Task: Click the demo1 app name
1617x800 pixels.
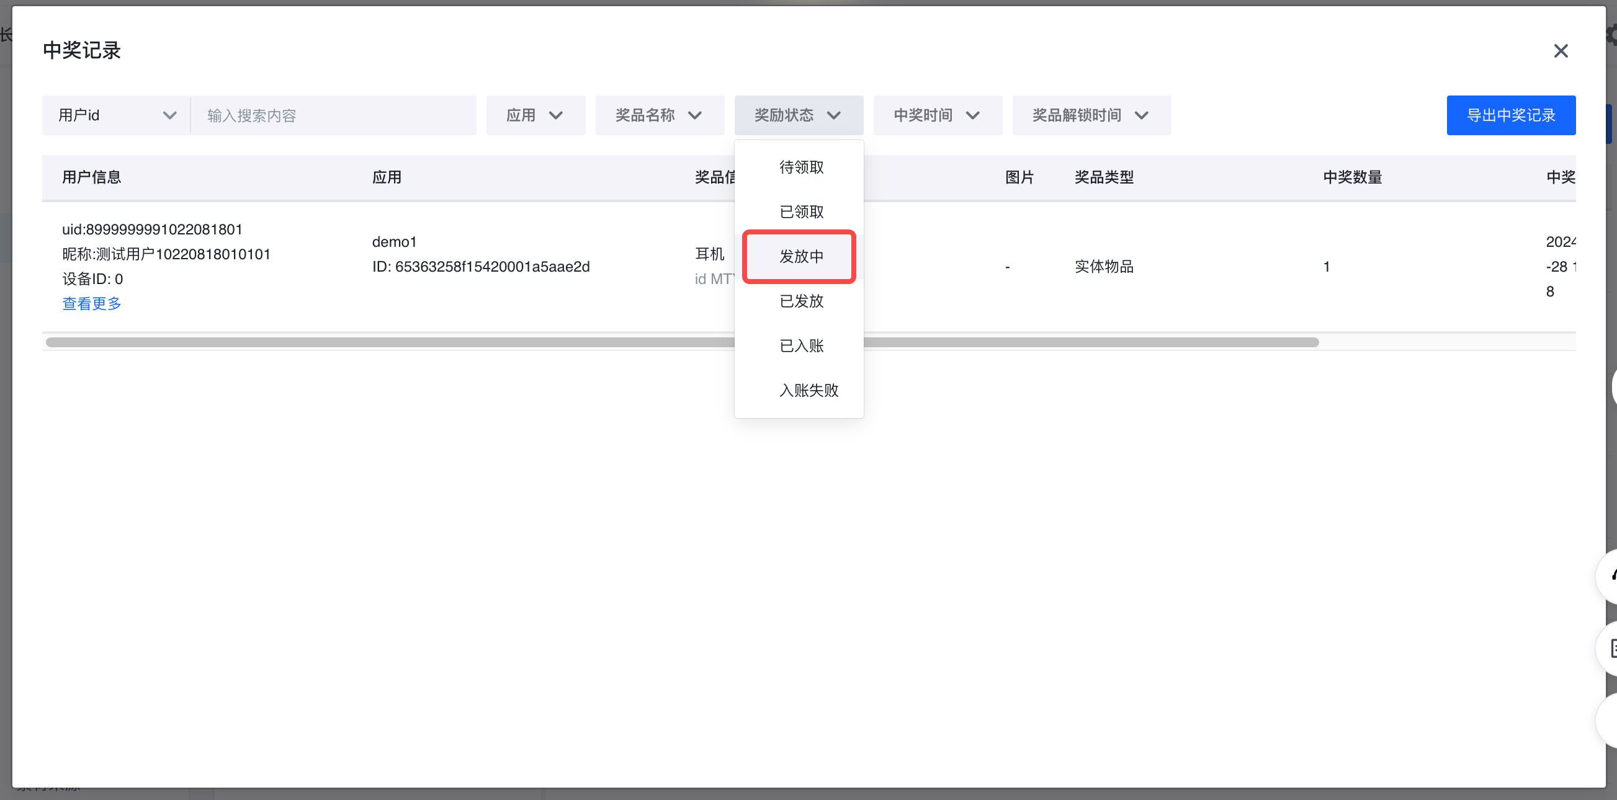Action: pyautogui.click(x=394, y=242)
